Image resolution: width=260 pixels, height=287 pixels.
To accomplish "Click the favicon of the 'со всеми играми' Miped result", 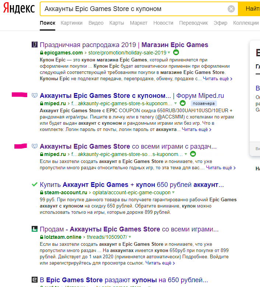I will [x=35, y=146].
